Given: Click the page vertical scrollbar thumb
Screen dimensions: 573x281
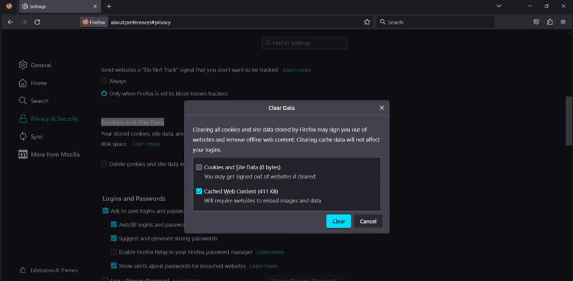Looking at the screenshot, I should point(568,121).
